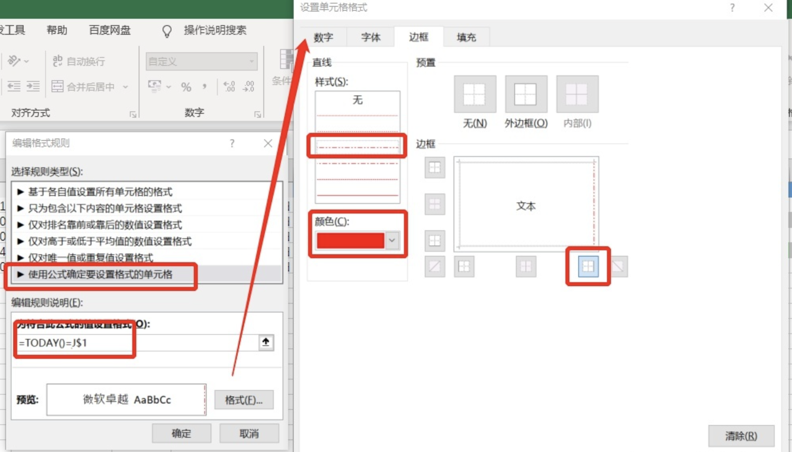Click the 清除(R) button
The height and width of the screenshot is (452, 792).
[741, 436]
